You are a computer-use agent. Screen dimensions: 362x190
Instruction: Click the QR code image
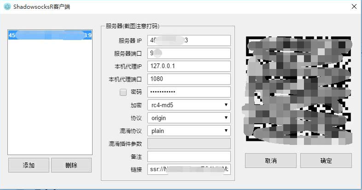pos(298,90)
